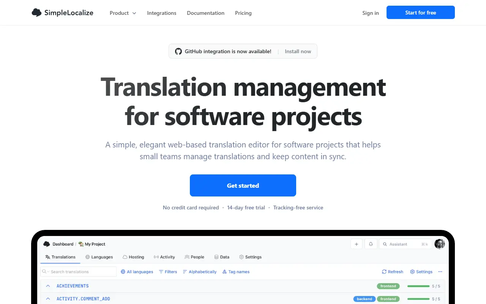This screenshot has width=486, height=304.
Task: Switch to the Translations tab
Action: [60, 257]
